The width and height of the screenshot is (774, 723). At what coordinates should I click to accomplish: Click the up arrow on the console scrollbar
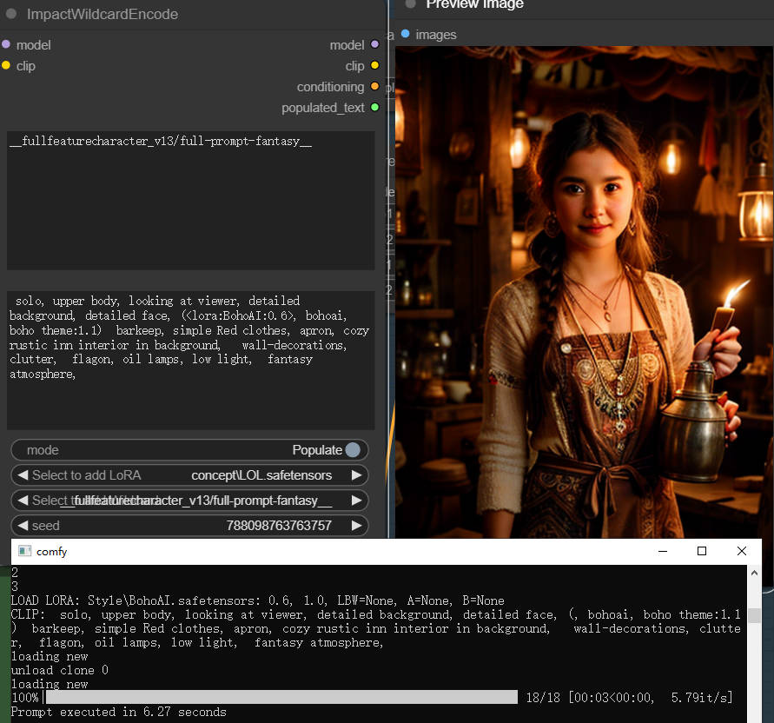coord(755,572)
